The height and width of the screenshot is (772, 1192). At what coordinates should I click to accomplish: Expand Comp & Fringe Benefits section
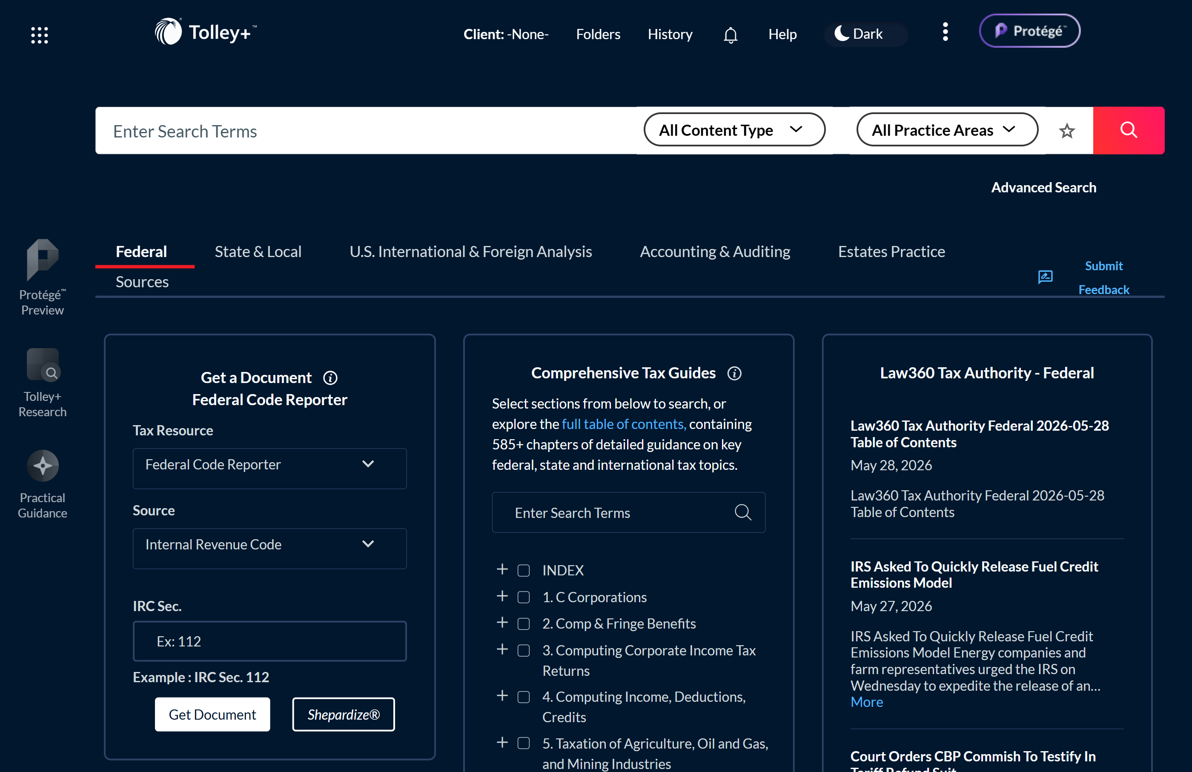pyautogui.click(x=502, y=622)
